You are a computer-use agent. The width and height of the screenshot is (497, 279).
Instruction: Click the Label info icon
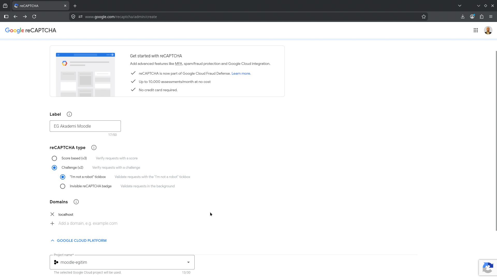click(69, 114)
